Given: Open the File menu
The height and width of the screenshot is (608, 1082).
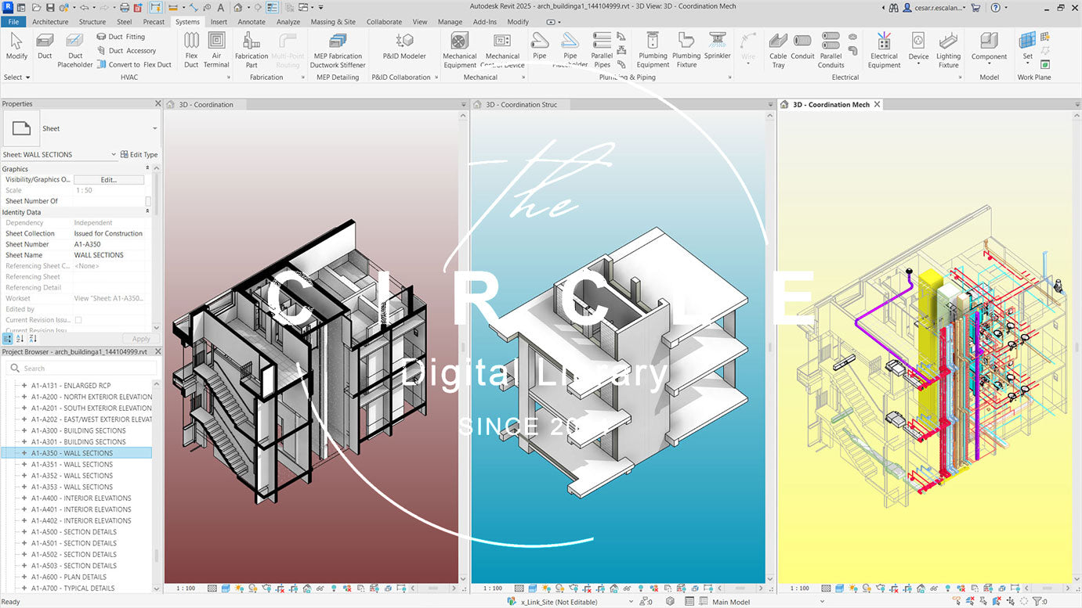Looking at the screenshot, I should tap(13, 22).
